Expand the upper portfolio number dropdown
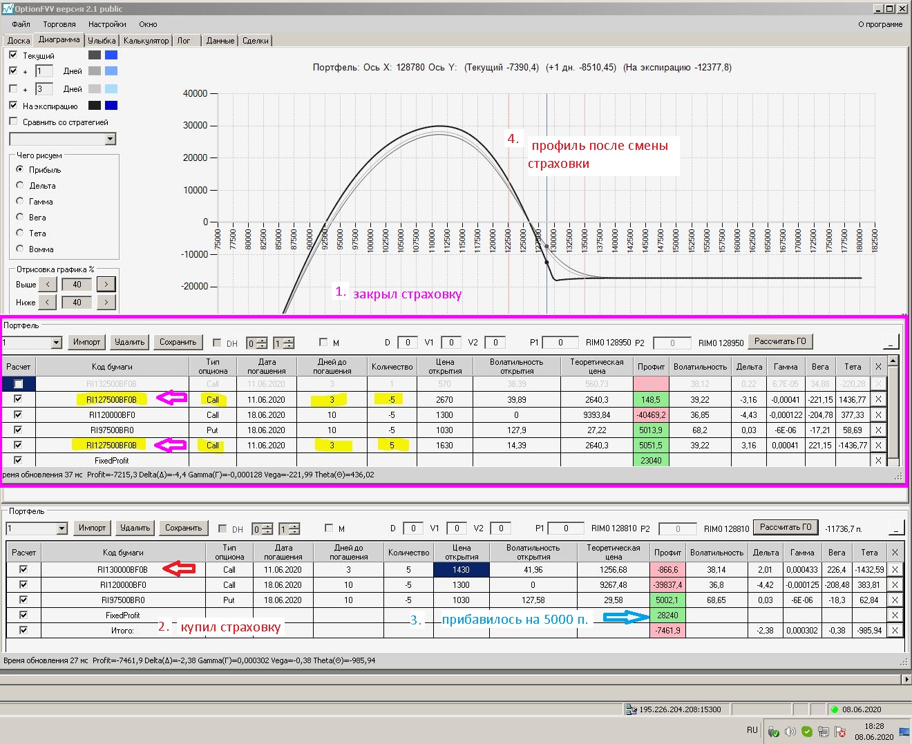 (x=56, y=343)
